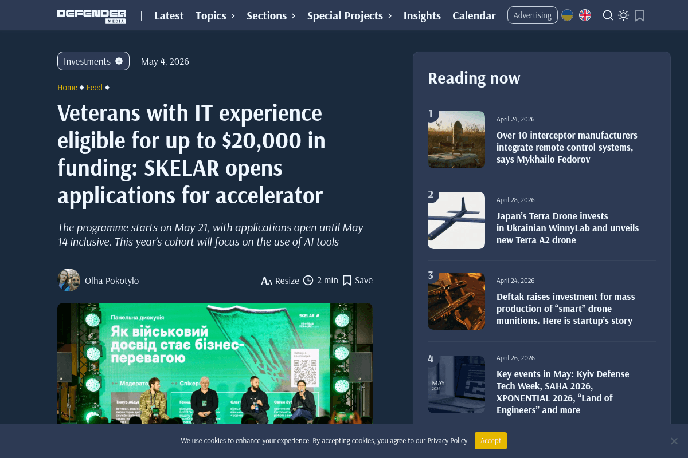
Task: Go to Home breadcrumb link
Action: [x=67, y=88]
